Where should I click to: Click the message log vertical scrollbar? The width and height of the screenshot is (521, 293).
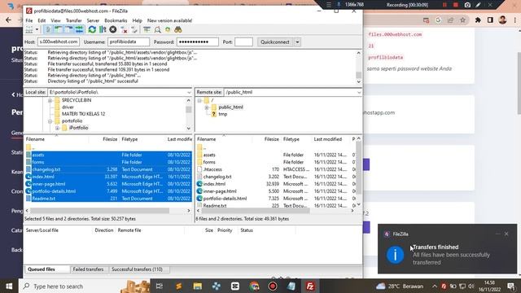point(358,68)
